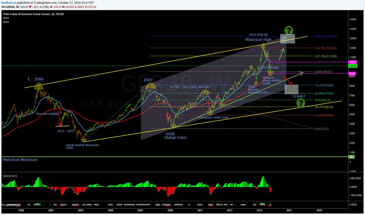Open the SitoRoman author profile link
The width and height of the screenshot is (365, 215).
[9, 3]
